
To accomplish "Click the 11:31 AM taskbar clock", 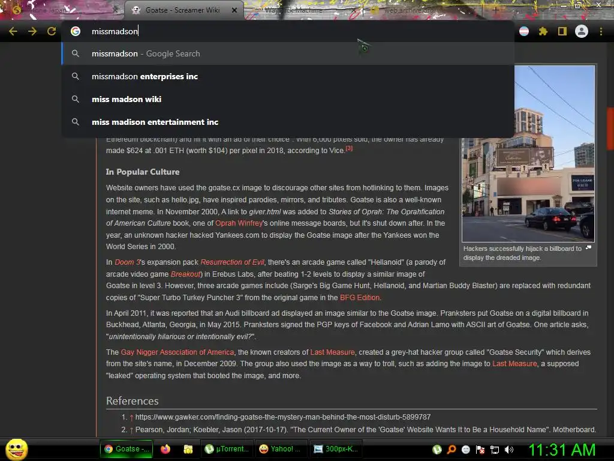I will (562, 450).
